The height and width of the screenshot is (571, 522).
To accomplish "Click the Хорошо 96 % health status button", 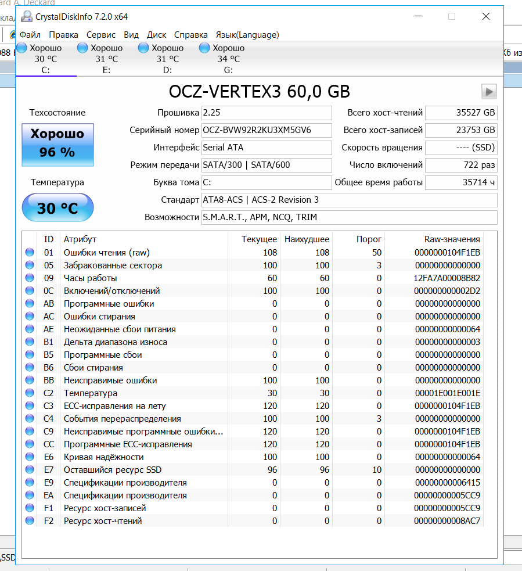I will (x=57, y=145).
